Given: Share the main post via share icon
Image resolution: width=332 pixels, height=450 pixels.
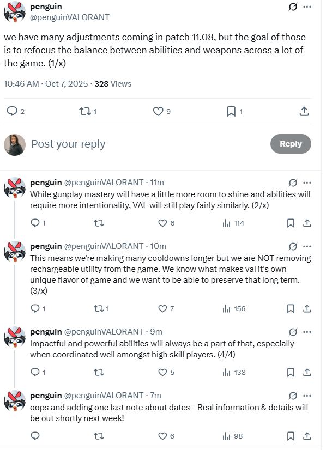Looking at the screenshot, I should point(305,111).
